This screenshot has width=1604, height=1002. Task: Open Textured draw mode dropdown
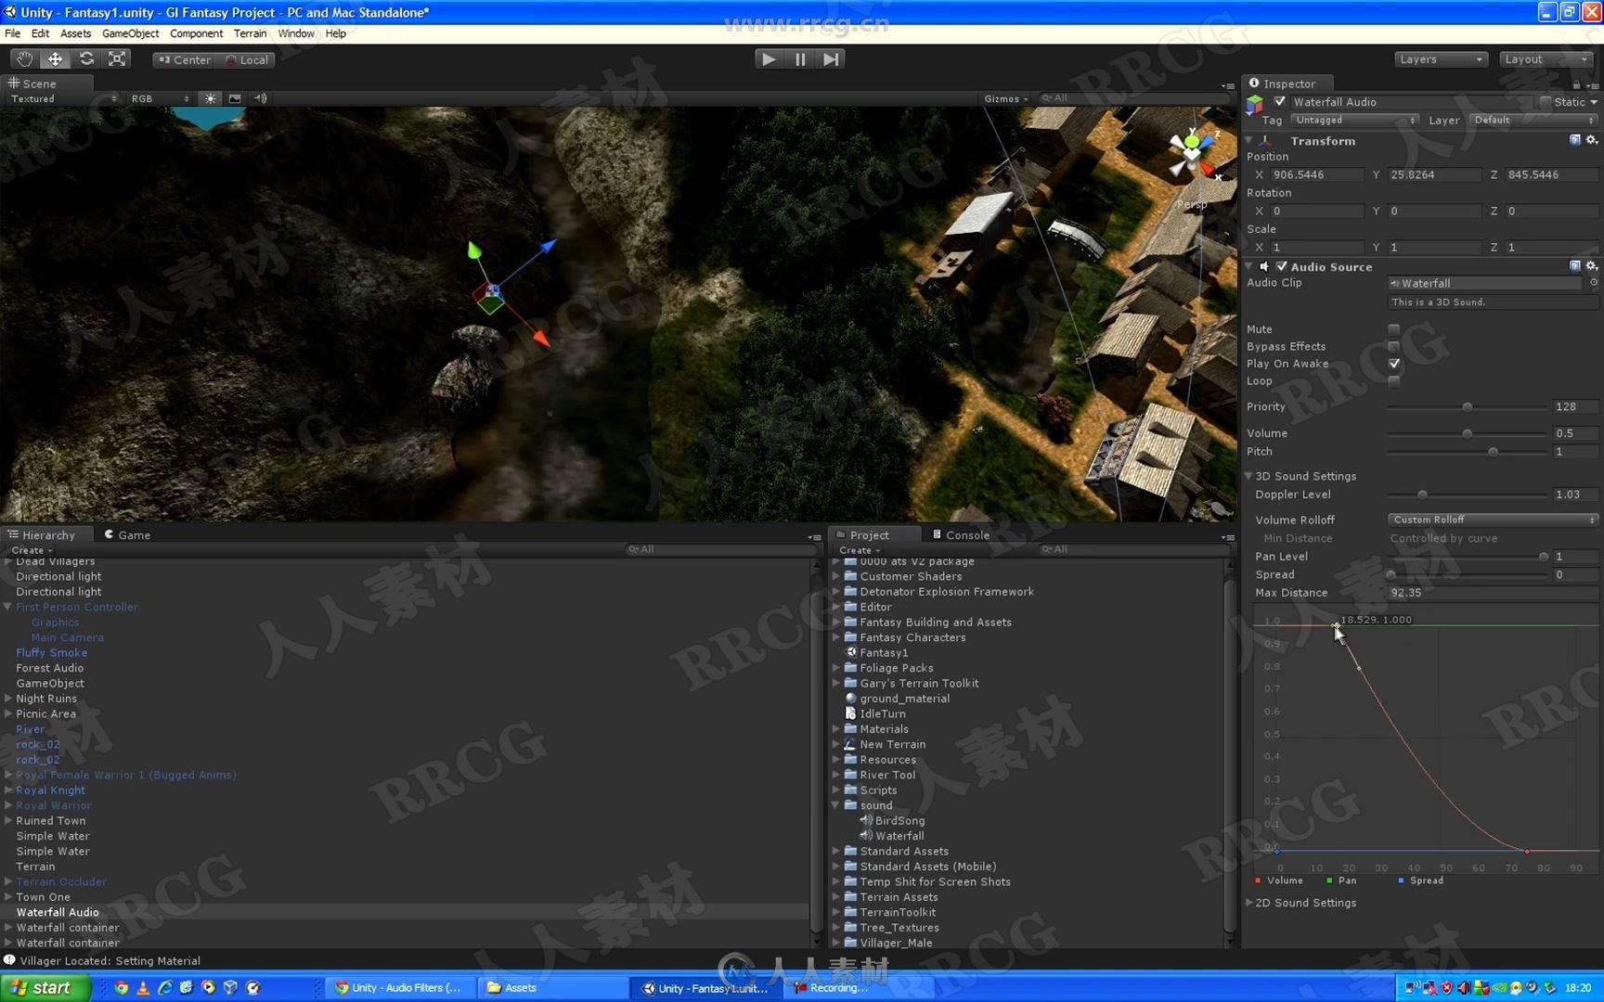pos(63,98)
